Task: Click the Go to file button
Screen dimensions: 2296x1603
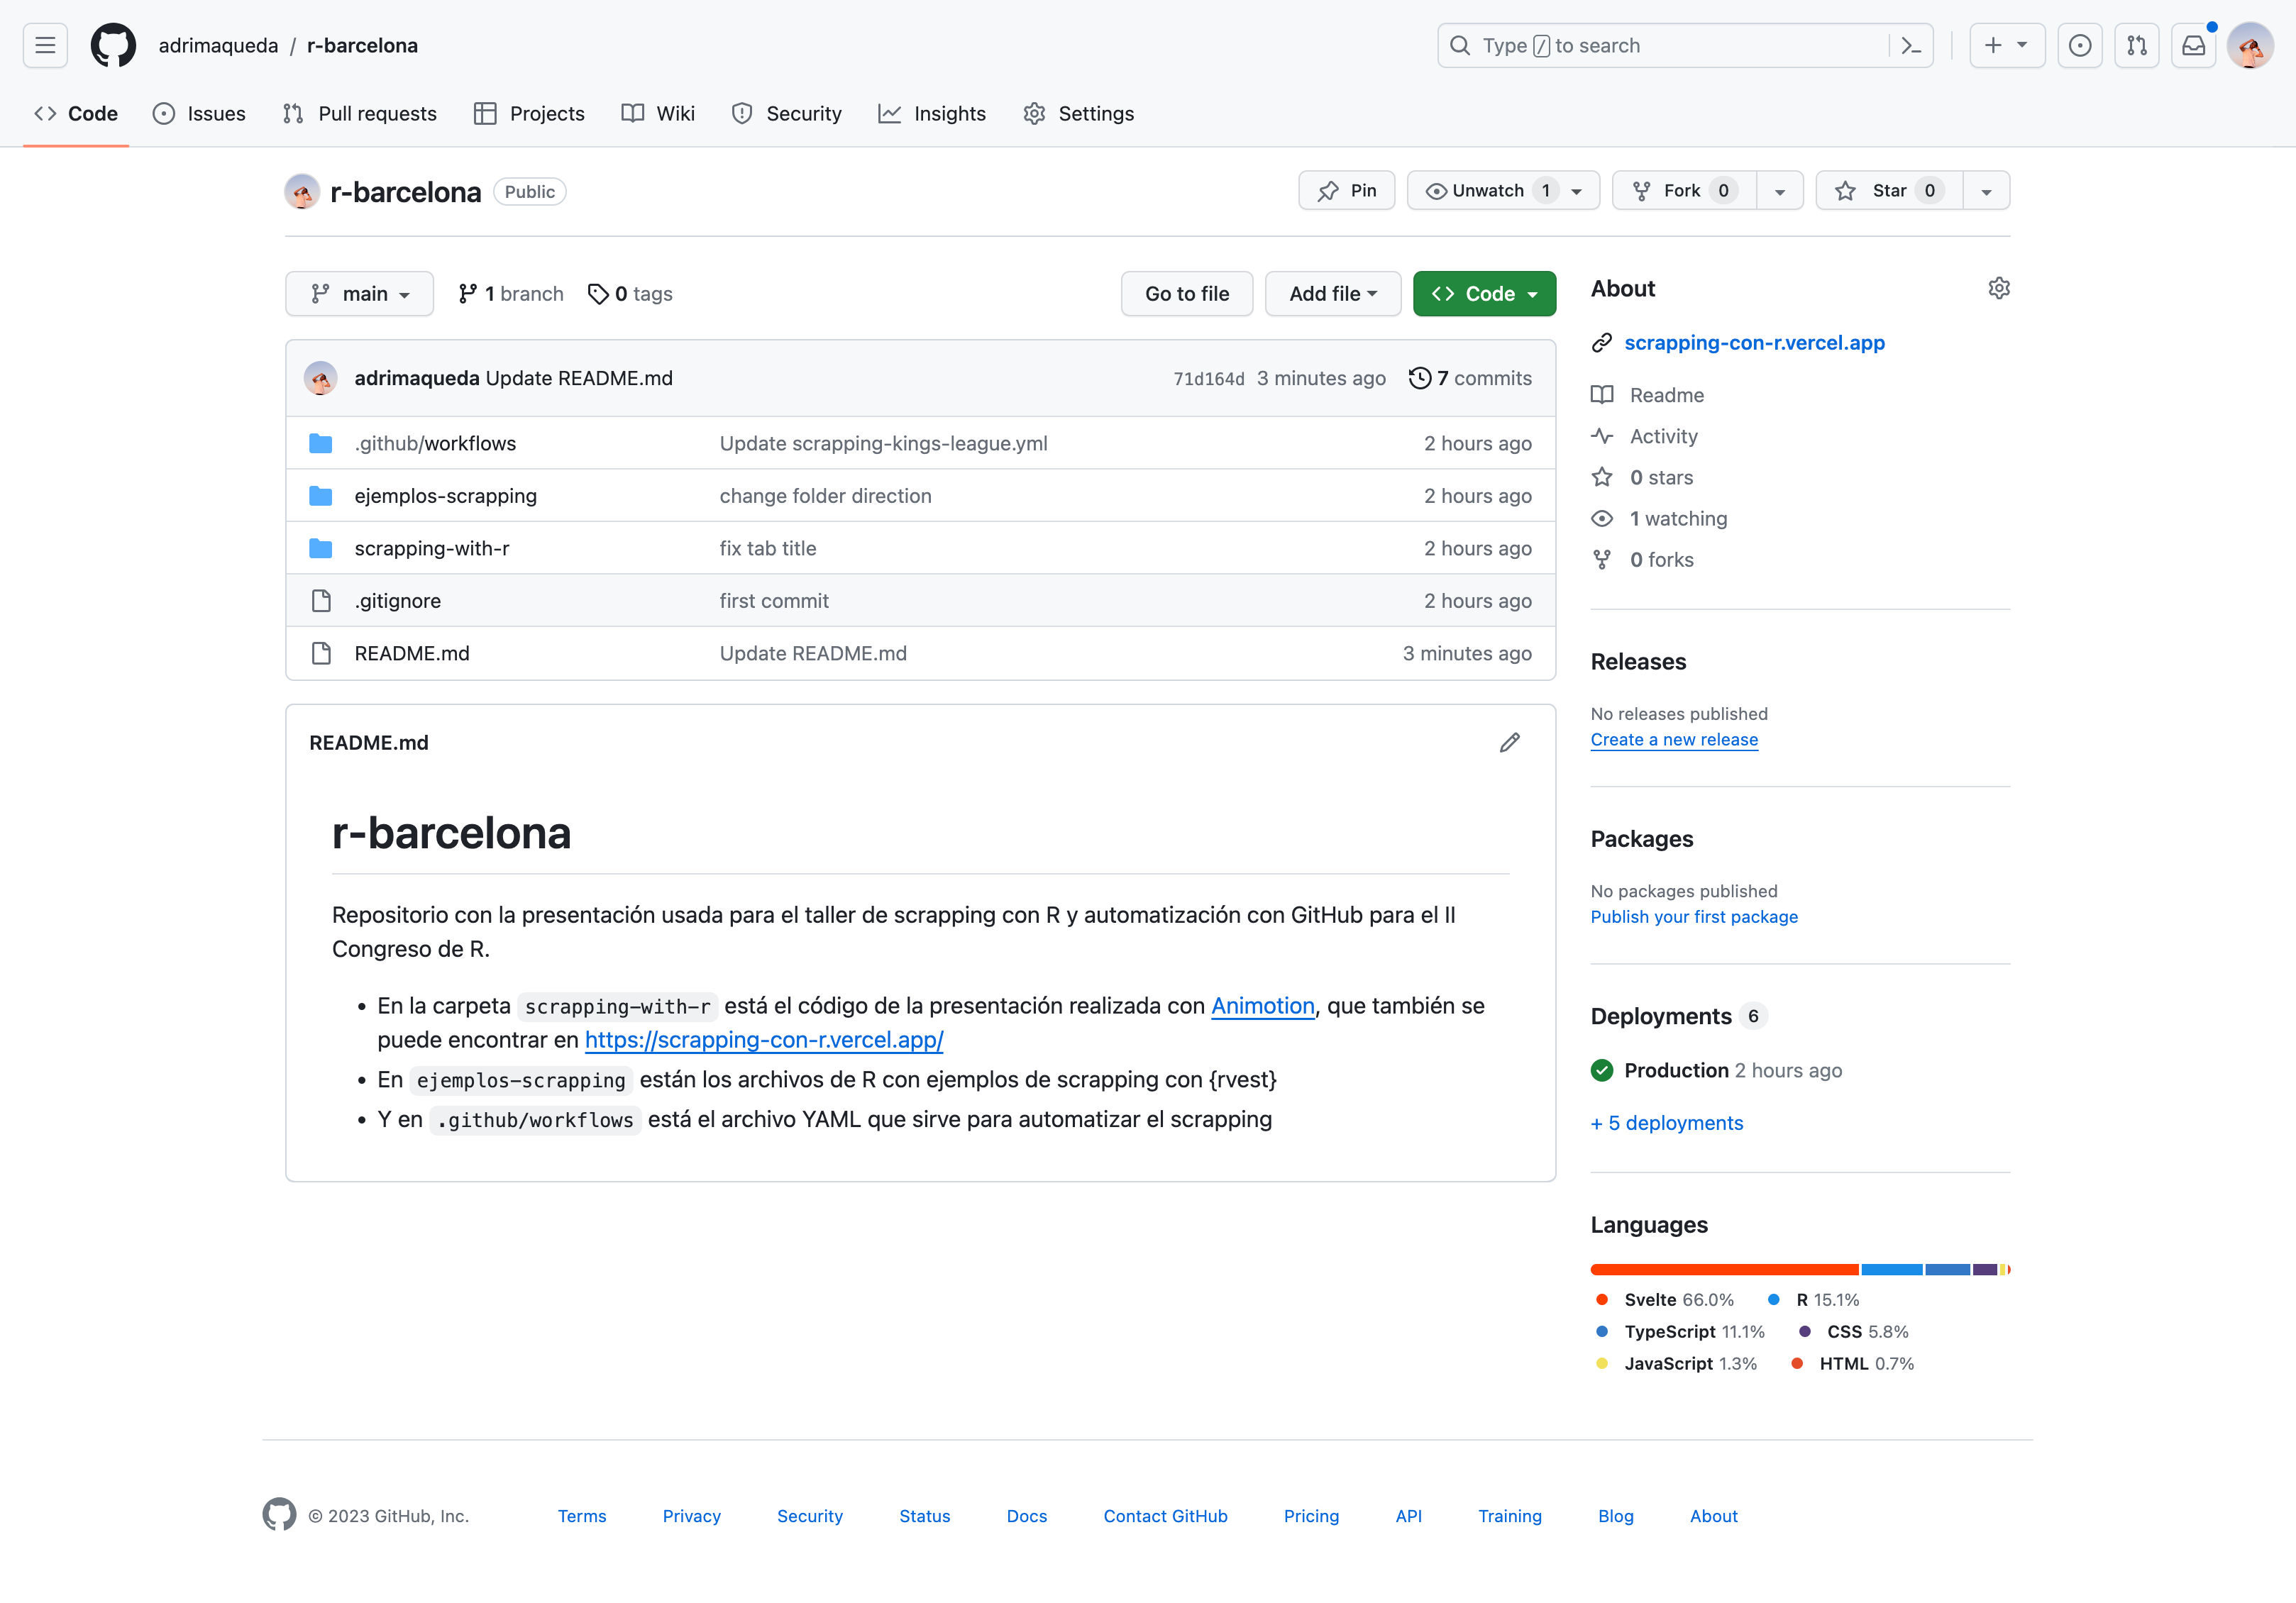Action: [x=1186, y=294]
